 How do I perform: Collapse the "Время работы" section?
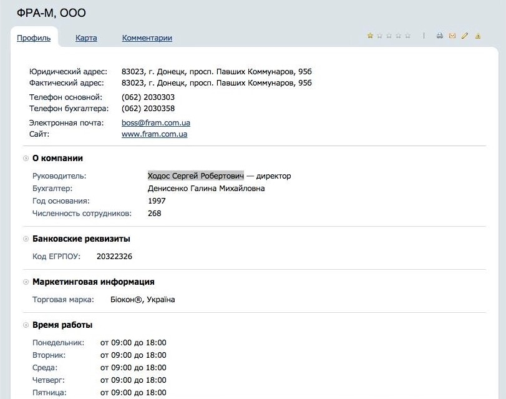click(26, 325)
